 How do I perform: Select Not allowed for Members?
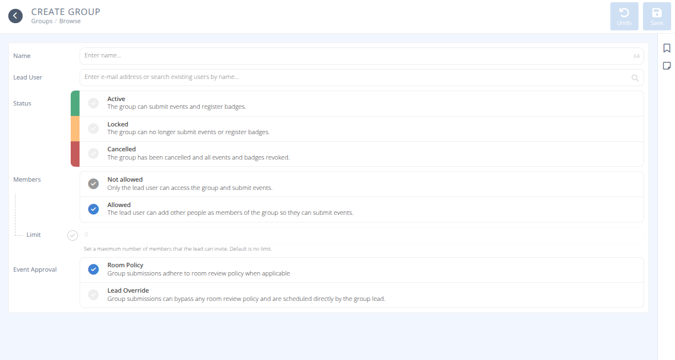362,184
